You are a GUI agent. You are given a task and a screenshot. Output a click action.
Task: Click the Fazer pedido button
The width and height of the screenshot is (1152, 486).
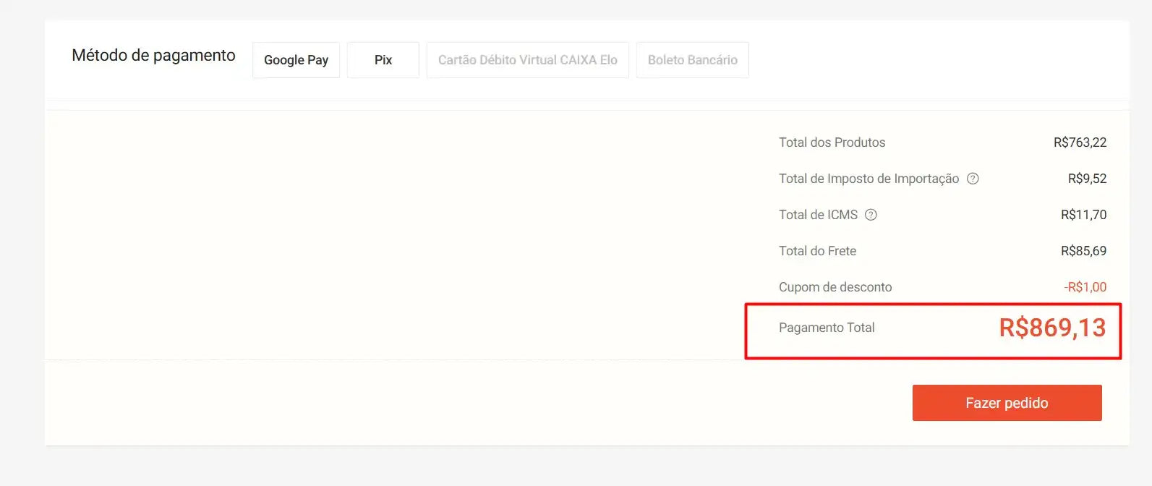1006,402
